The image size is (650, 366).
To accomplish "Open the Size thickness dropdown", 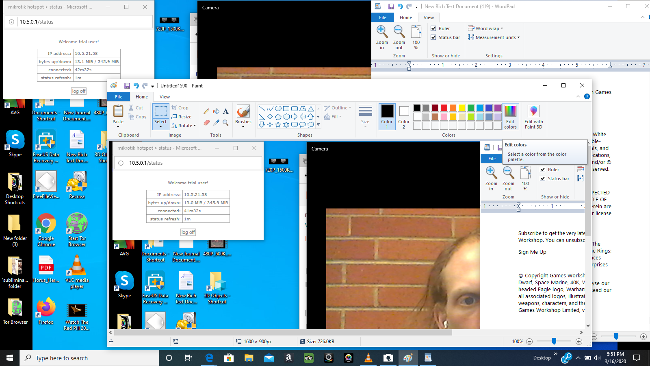I will (365, 117).
